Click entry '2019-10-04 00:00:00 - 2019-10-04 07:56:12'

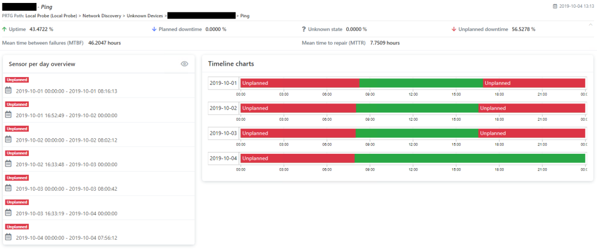(66, 238)
